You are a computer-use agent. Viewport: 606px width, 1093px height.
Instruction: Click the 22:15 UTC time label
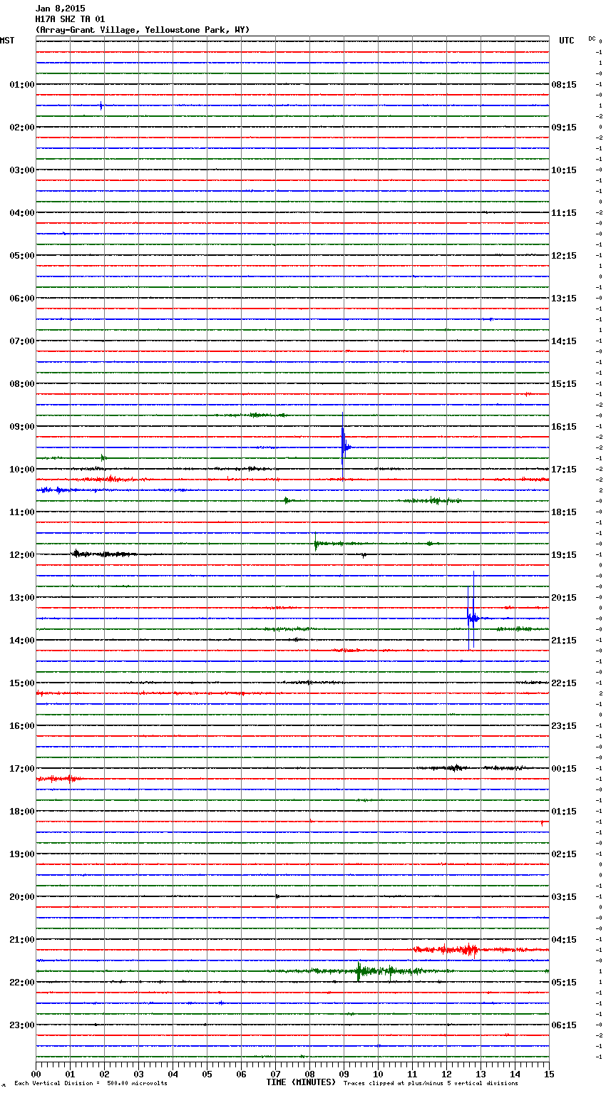coord(564,683)
